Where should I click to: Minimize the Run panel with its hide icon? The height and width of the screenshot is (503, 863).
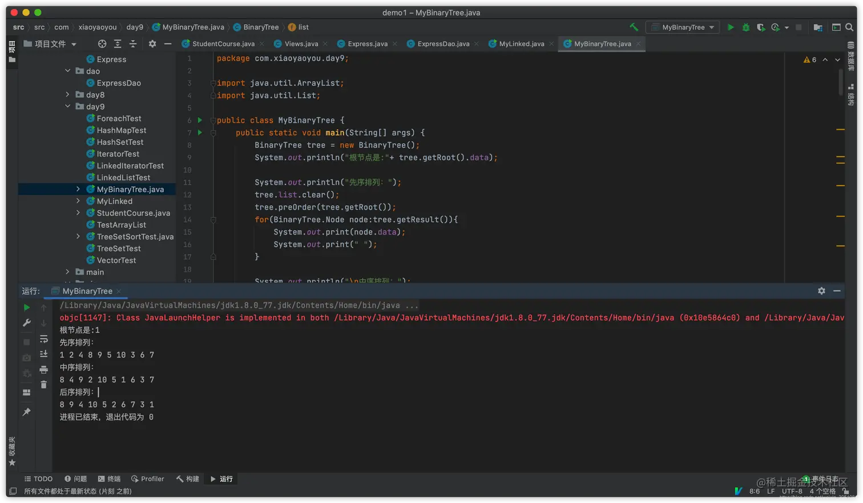[x=837, y=291]
